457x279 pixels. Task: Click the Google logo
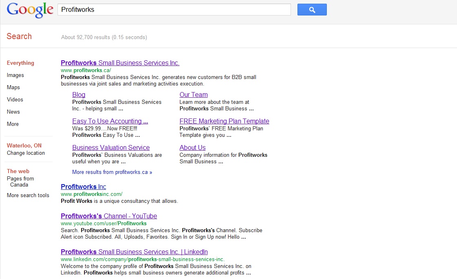[30, 10]
